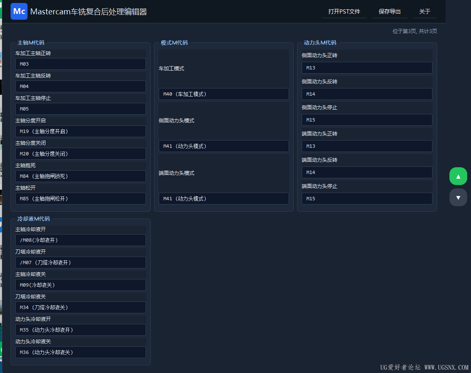Click the 主轴M代码 group title
Screen dimensions: 471x373
[30, 43]
